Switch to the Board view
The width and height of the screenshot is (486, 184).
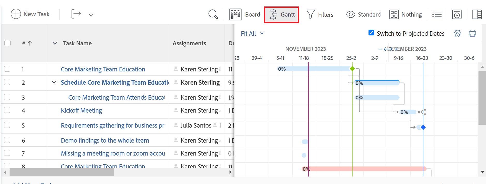pos(245,14)
